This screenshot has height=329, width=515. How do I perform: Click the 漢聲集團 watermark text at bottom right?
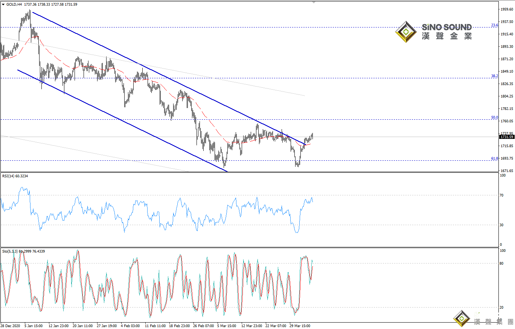point(493,322)
